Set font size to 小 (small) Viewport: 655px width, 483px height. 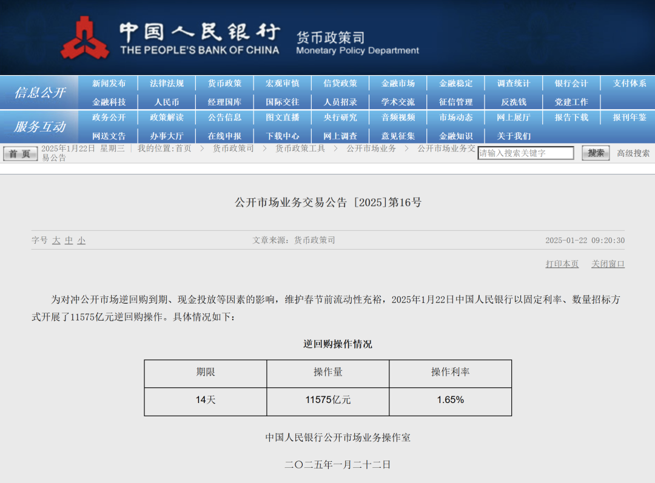[81, 241]
